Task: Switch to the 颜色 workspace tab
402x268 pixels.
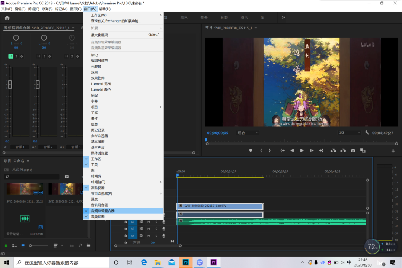Action: (184, 17)
